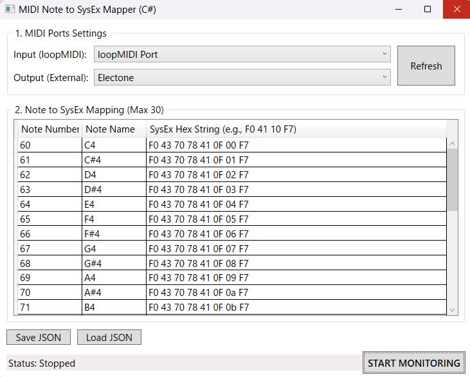Edit SysEx string ending 0F 04 F7
Image resolution: width=470 pixels, height=377 pixels.
tap(296, 204)
